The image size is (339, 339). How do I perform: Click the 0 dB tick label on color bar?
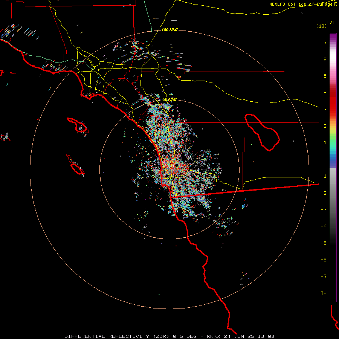[325, 160]
